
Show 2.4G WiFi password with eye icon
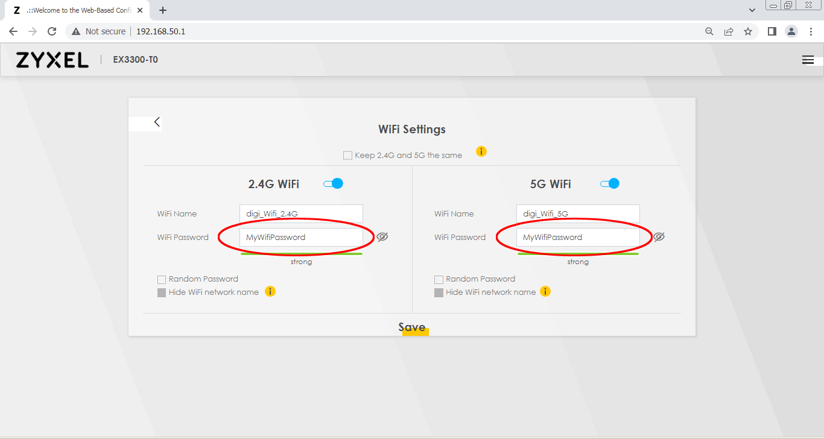click(x=382, y=237)
